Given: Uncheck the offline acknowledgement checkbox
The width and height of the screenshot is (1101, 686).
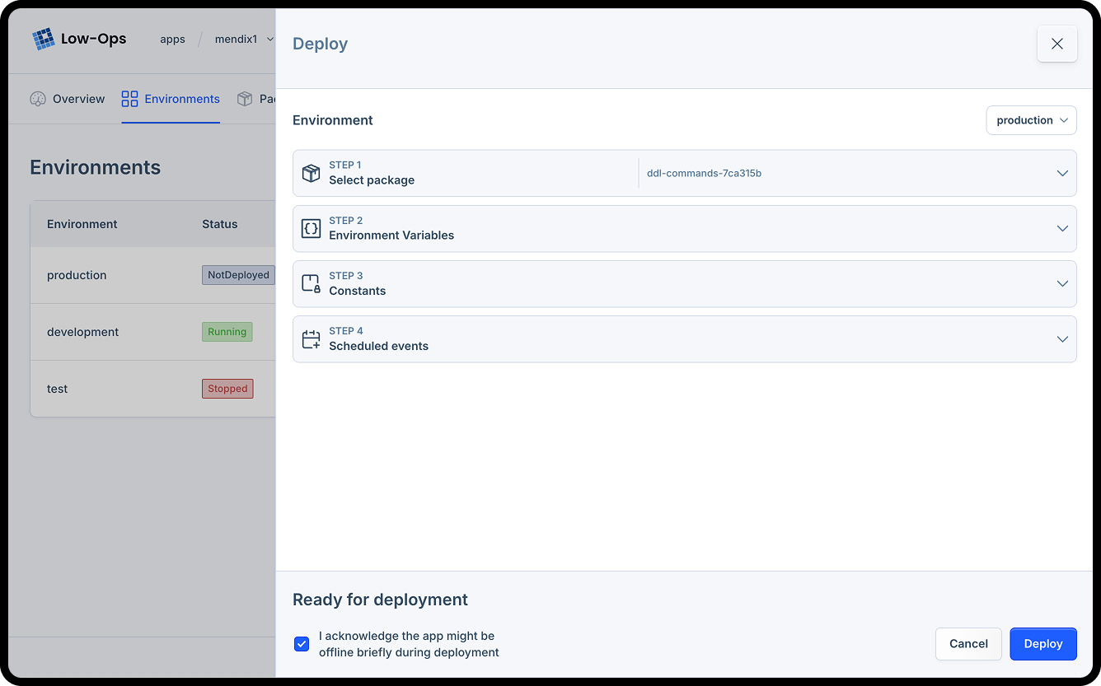Looking at the screenshot, I should coord(302,643).
